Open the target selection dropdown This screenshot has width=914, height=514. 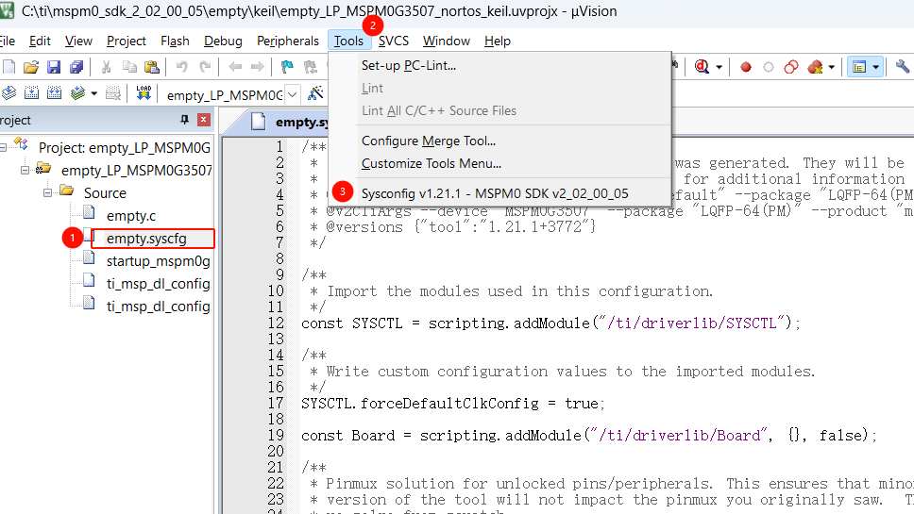[292, 94]
